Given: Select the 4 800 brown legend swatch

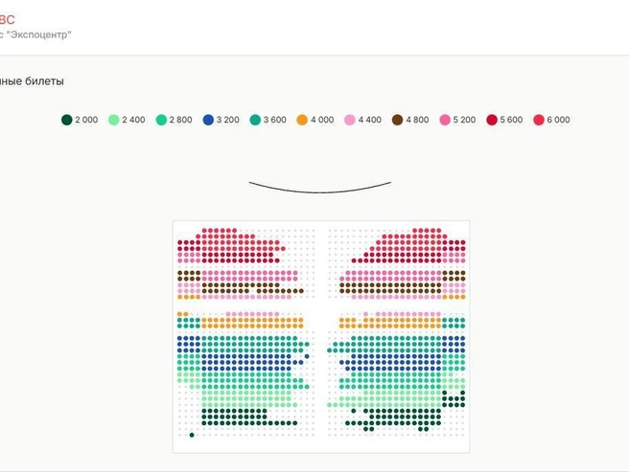Looking at the screenshot, I should click(x=397, y=120).
